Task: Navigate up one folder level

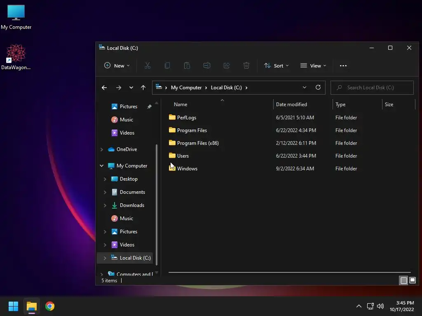Action: click(x=143, y=88)
